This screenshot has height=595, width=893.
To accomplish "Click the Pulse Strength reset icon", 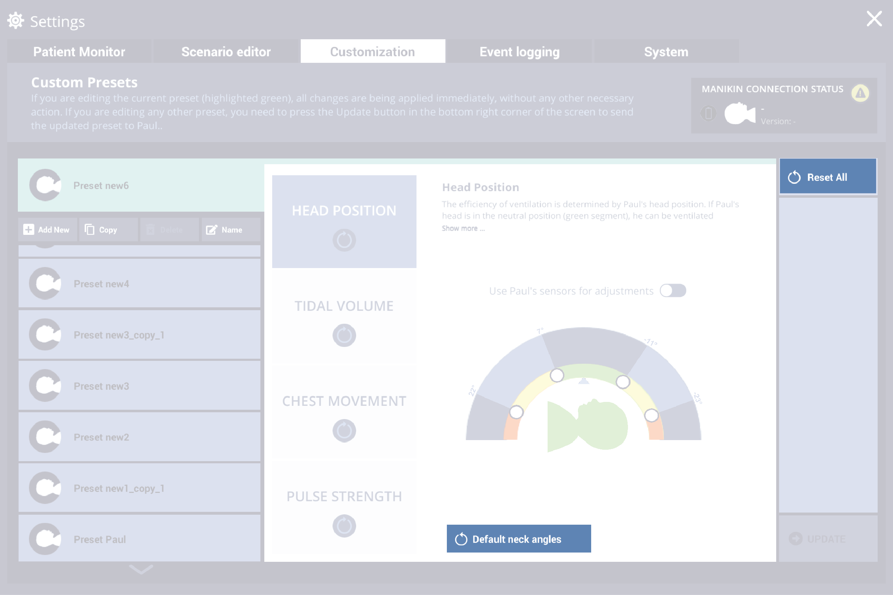I will pos(344,525).
